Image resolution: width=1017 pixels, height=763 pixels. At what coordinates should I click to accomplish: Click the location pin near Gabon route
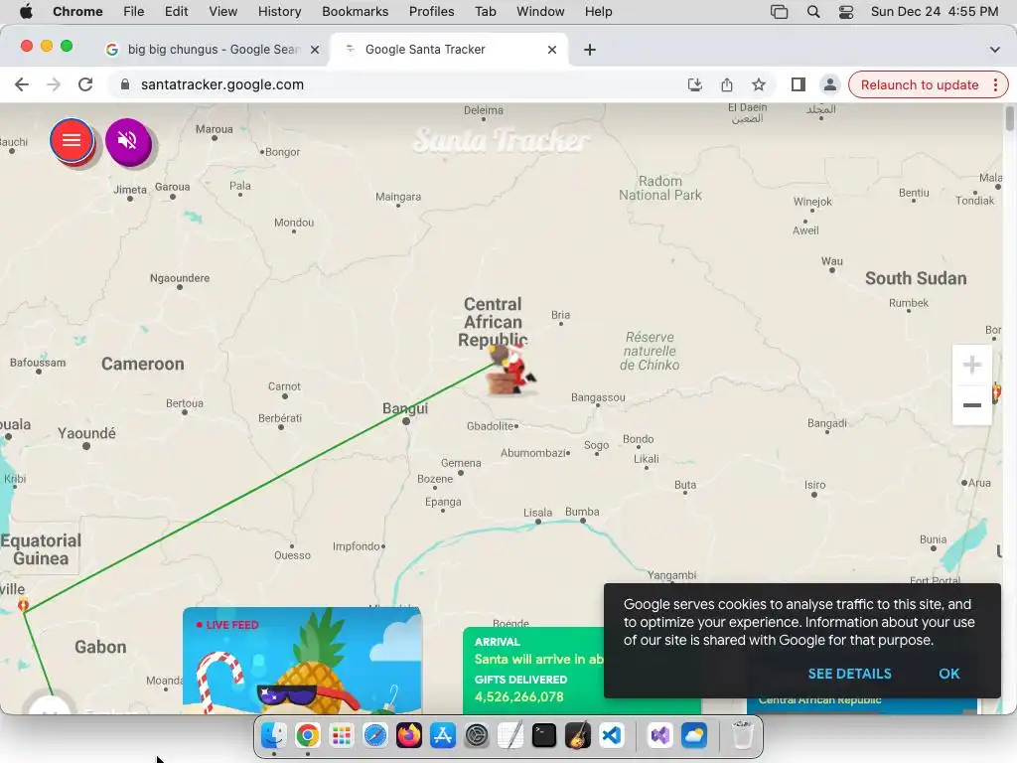pyautogui.click(x=24, y=605)
